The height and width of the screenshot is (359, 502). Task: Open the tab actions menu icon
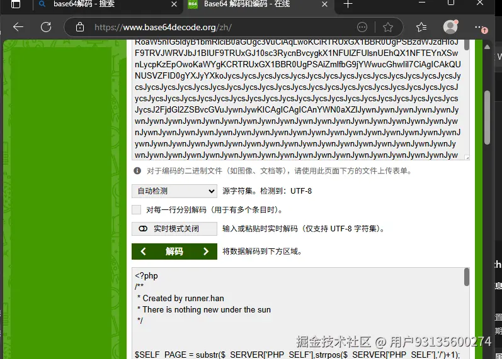(x=15, y=4)
